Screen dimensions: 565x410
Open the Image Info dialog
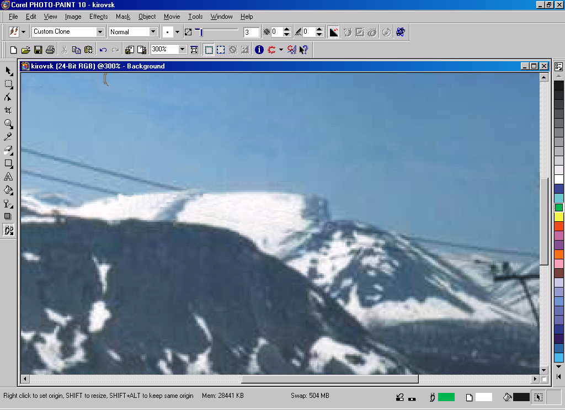click(x=259, y=50)
